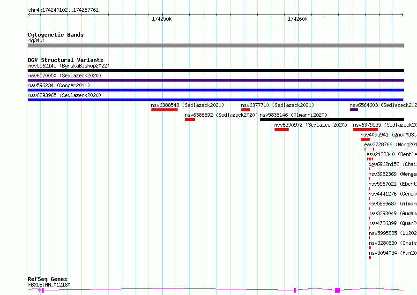417x295 pixels.
Task: Open variant nsv6564603 label
Action: 383,105
